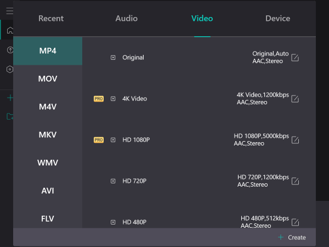Edit the HD 1080P preset settings
The image size is (329, 247).
coord(295,140)
